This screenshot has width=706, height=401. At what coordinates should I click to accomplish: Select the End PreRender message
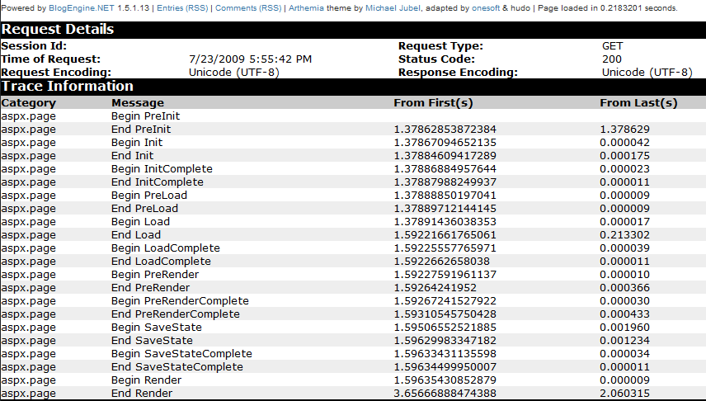(x=150, y=287)
